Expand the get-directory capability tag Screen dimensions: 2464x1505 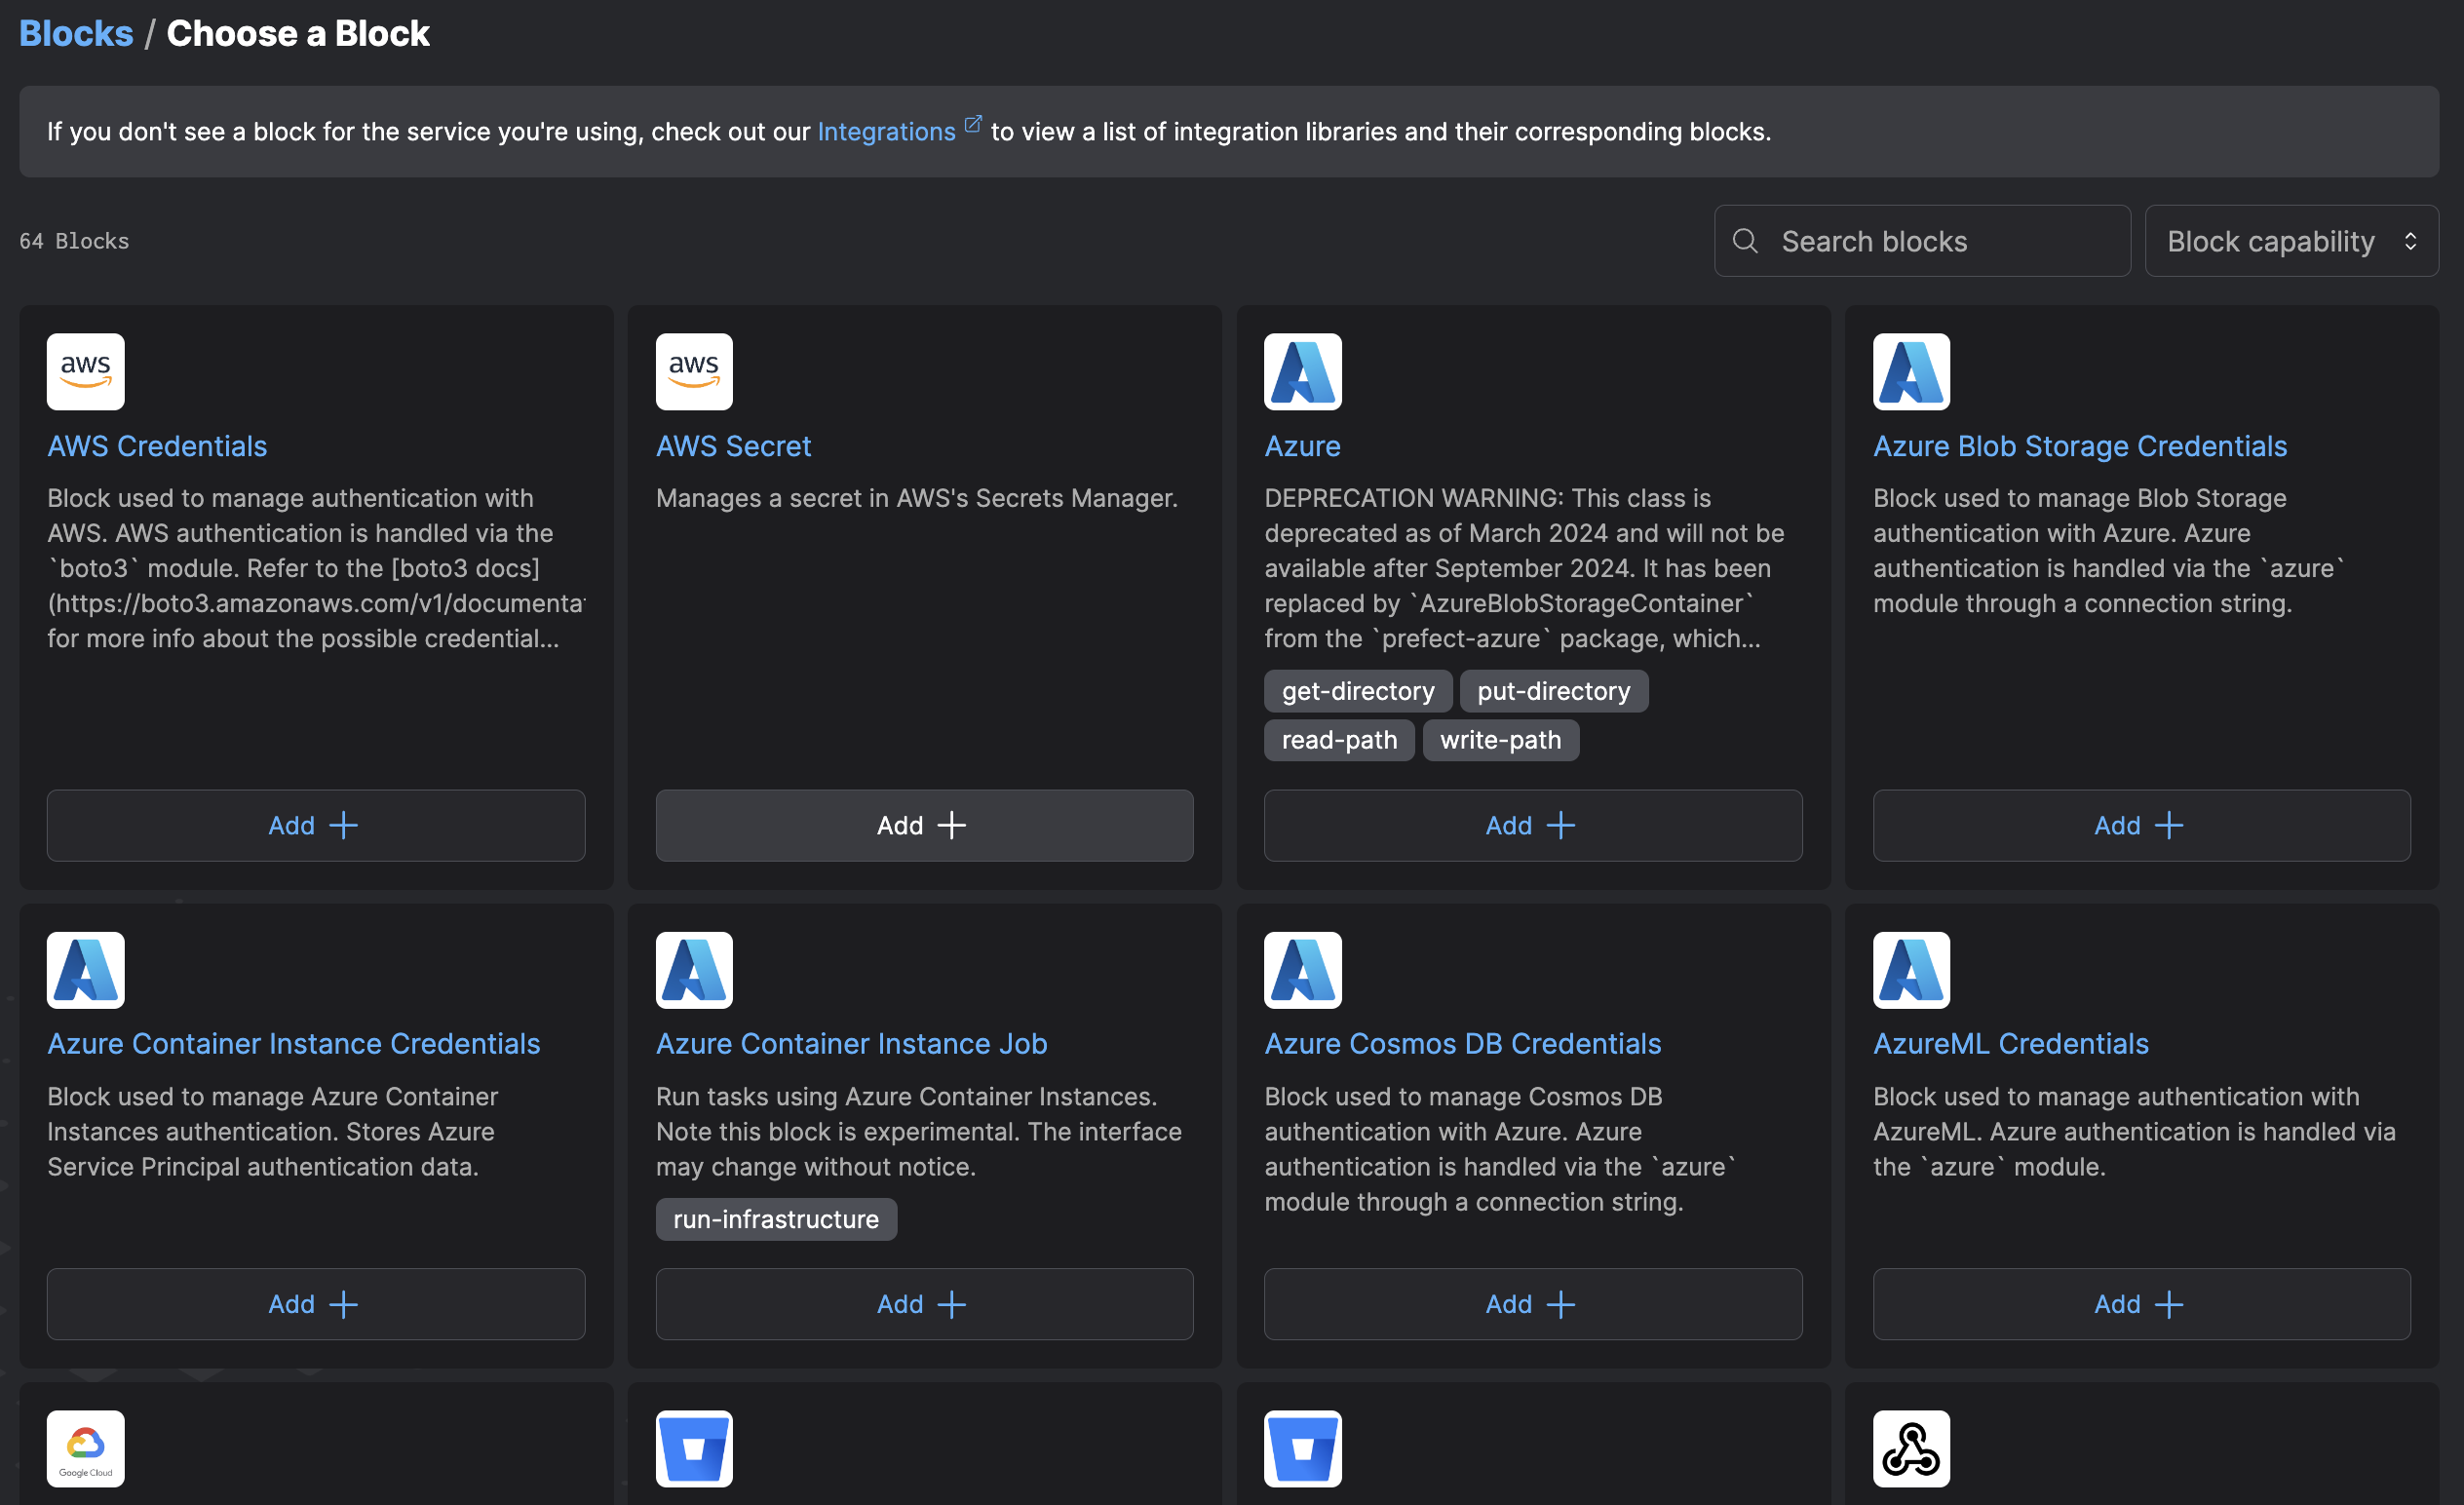(1359, 690)
